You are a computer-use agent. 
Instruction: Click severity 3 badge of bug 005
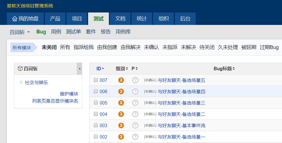[121, 103]
